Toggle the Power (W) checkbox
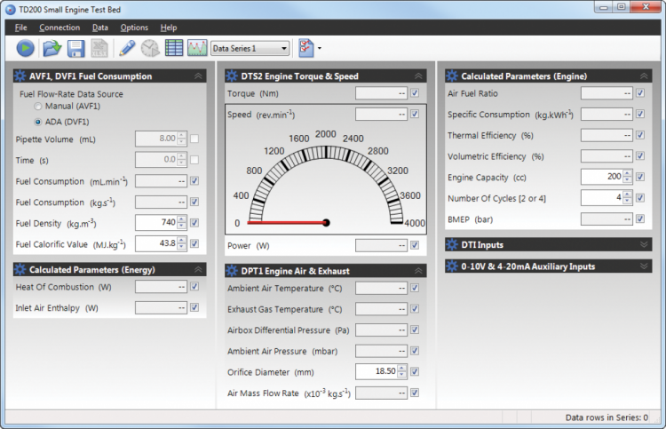This screenshot has width=666, height=429. pyautogui.click(x=415, y=245)
